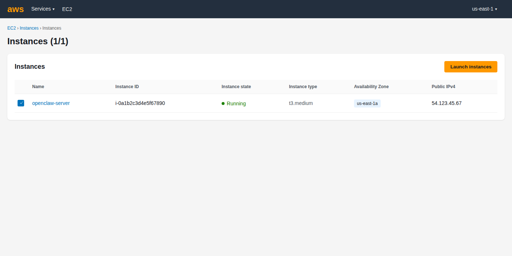
Task: Sort by the Public IPv4 column header
Action: tap(443, 87)
